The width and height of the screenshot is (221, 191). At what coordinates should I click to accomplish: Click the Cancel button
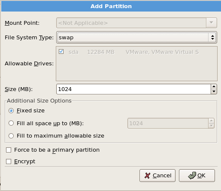[x=157, y=176]
